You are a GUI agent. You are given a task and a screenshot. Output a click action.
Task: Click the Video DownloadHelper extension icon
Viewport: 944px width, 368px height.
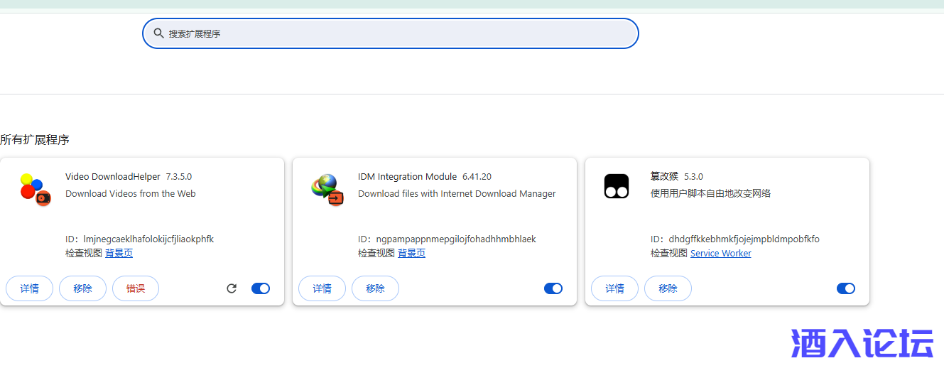[35, 189]
